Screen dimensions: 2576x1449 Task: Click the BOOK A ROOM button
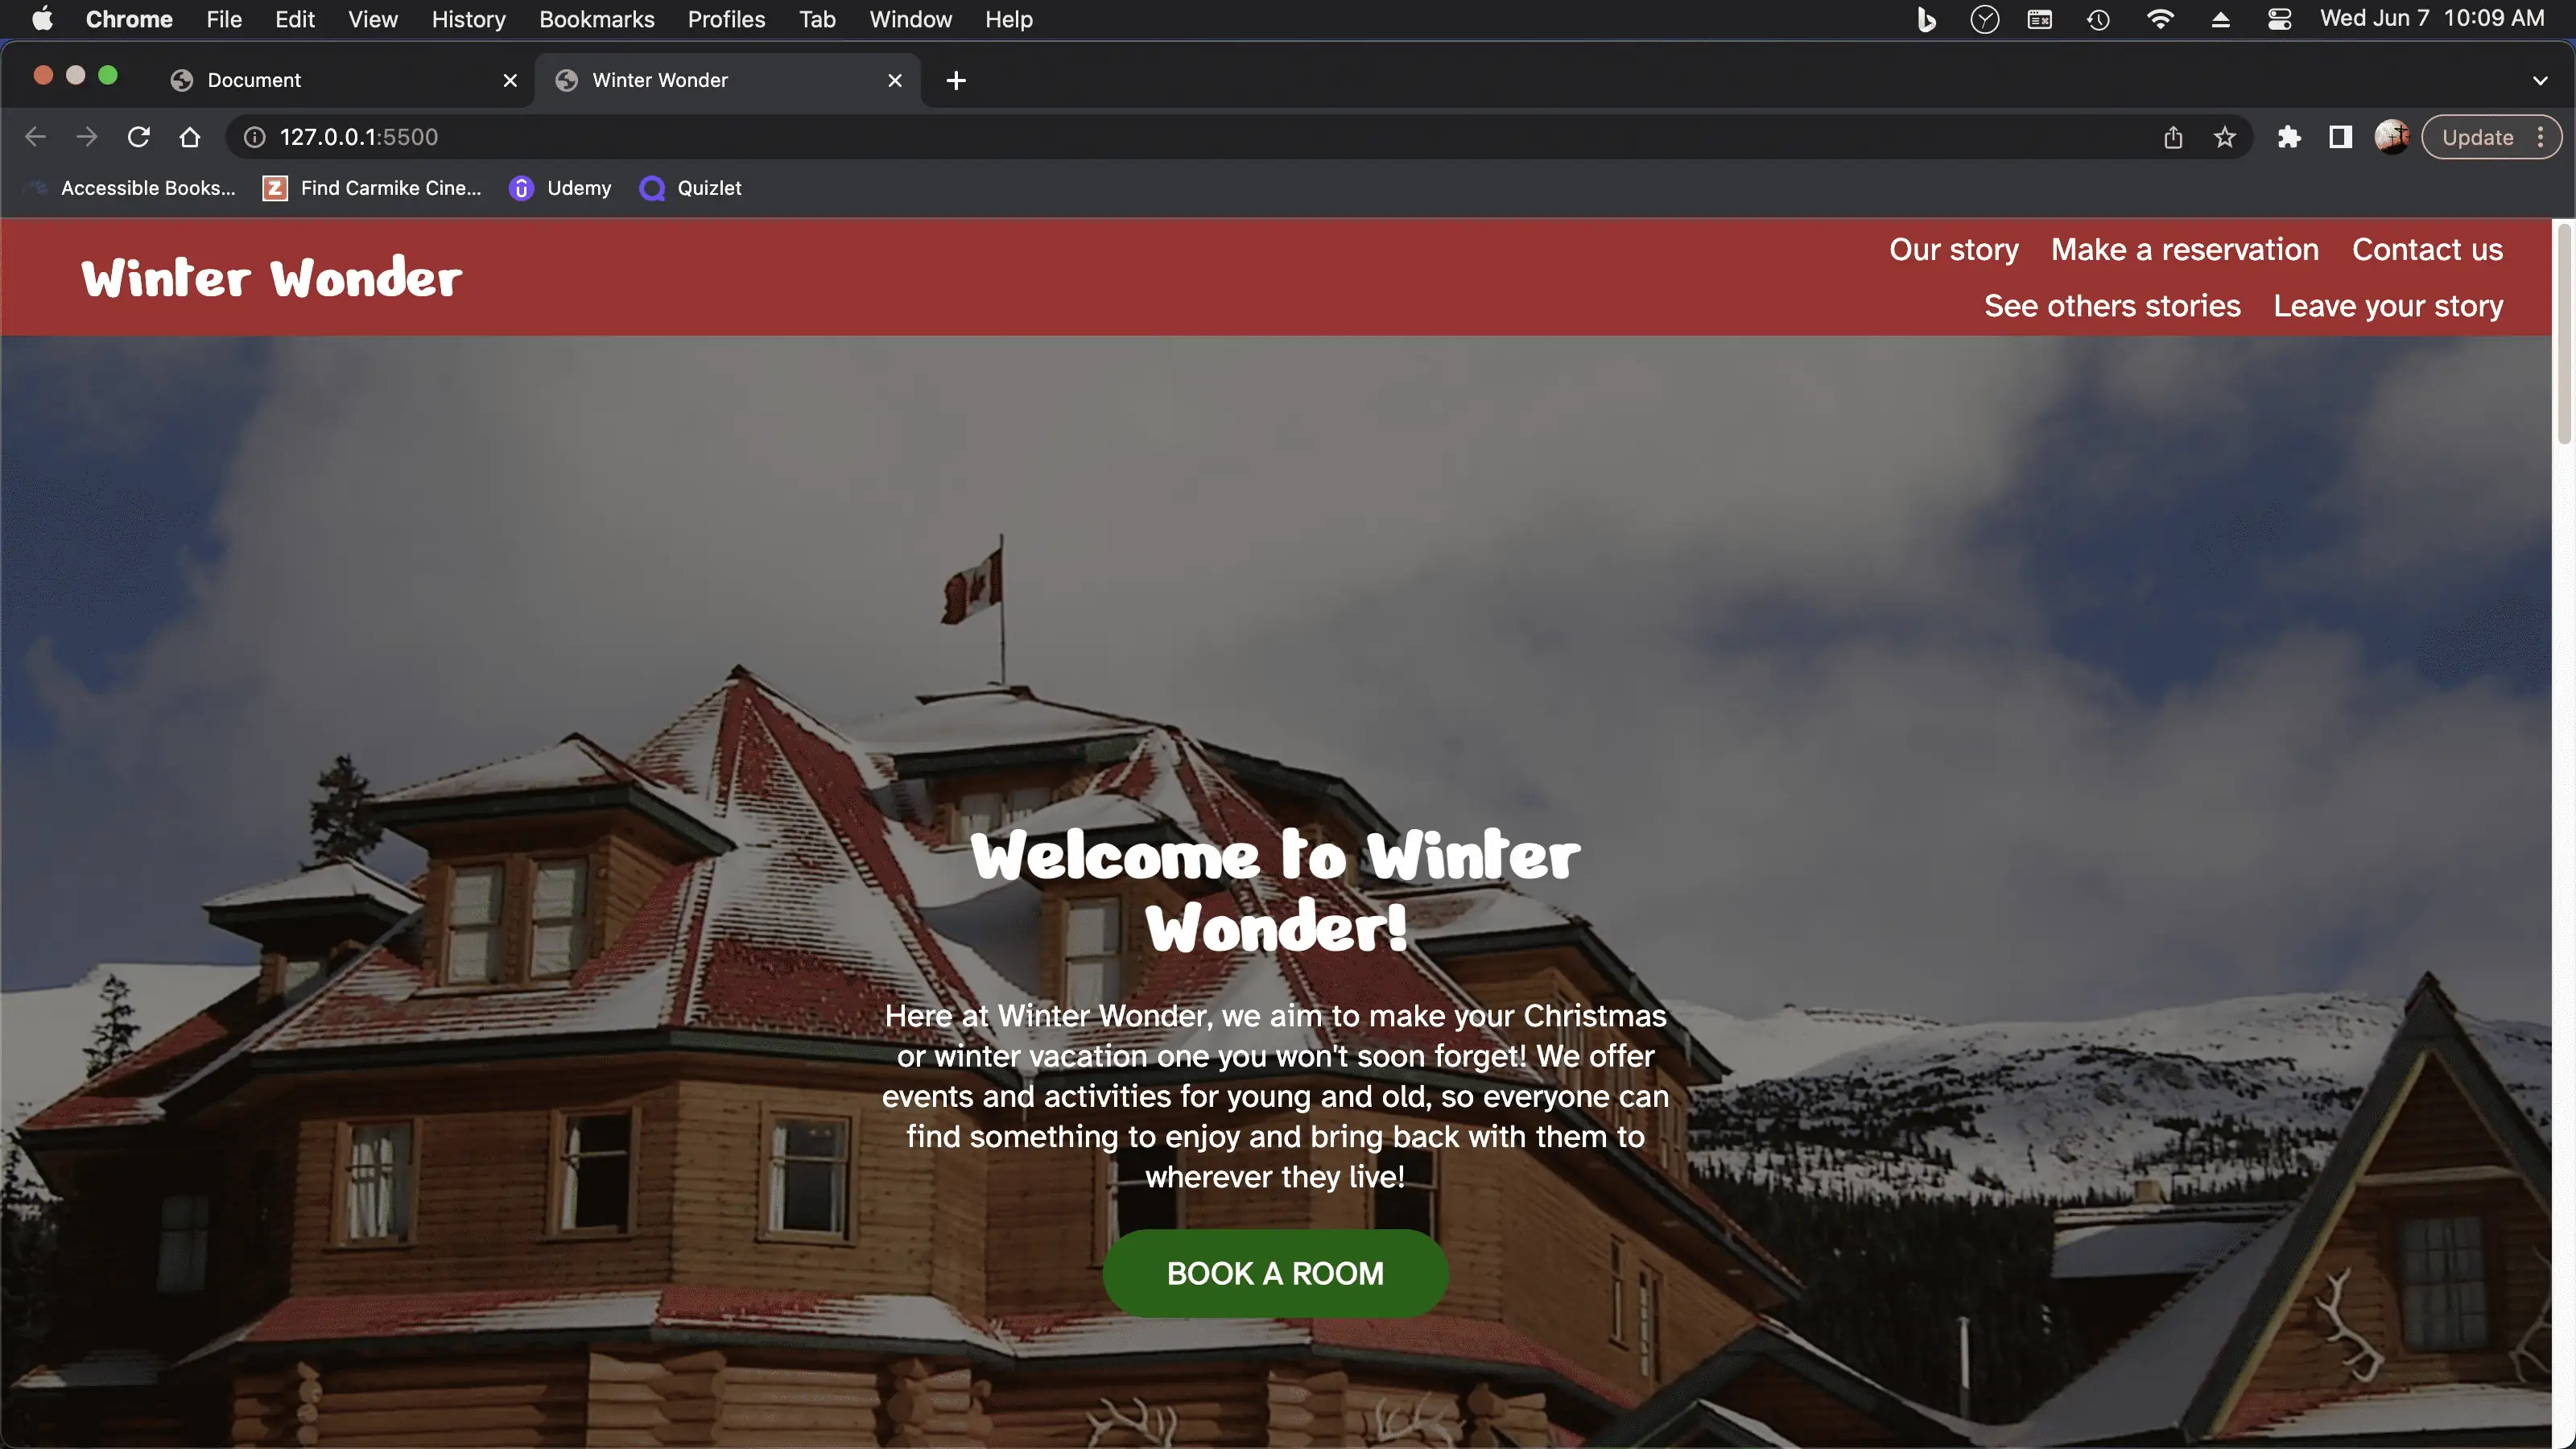[1274, 1272]
